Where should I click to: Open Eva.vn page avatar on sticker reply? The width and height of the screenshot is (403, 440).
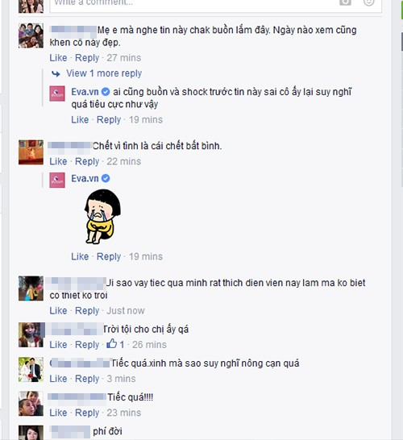(x=57, y=181)
